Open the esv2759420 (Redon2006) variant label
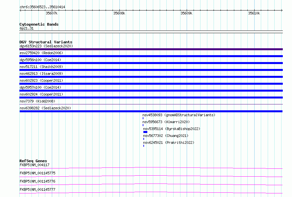This screenshot has height=197, width=292. click(41, 53)
